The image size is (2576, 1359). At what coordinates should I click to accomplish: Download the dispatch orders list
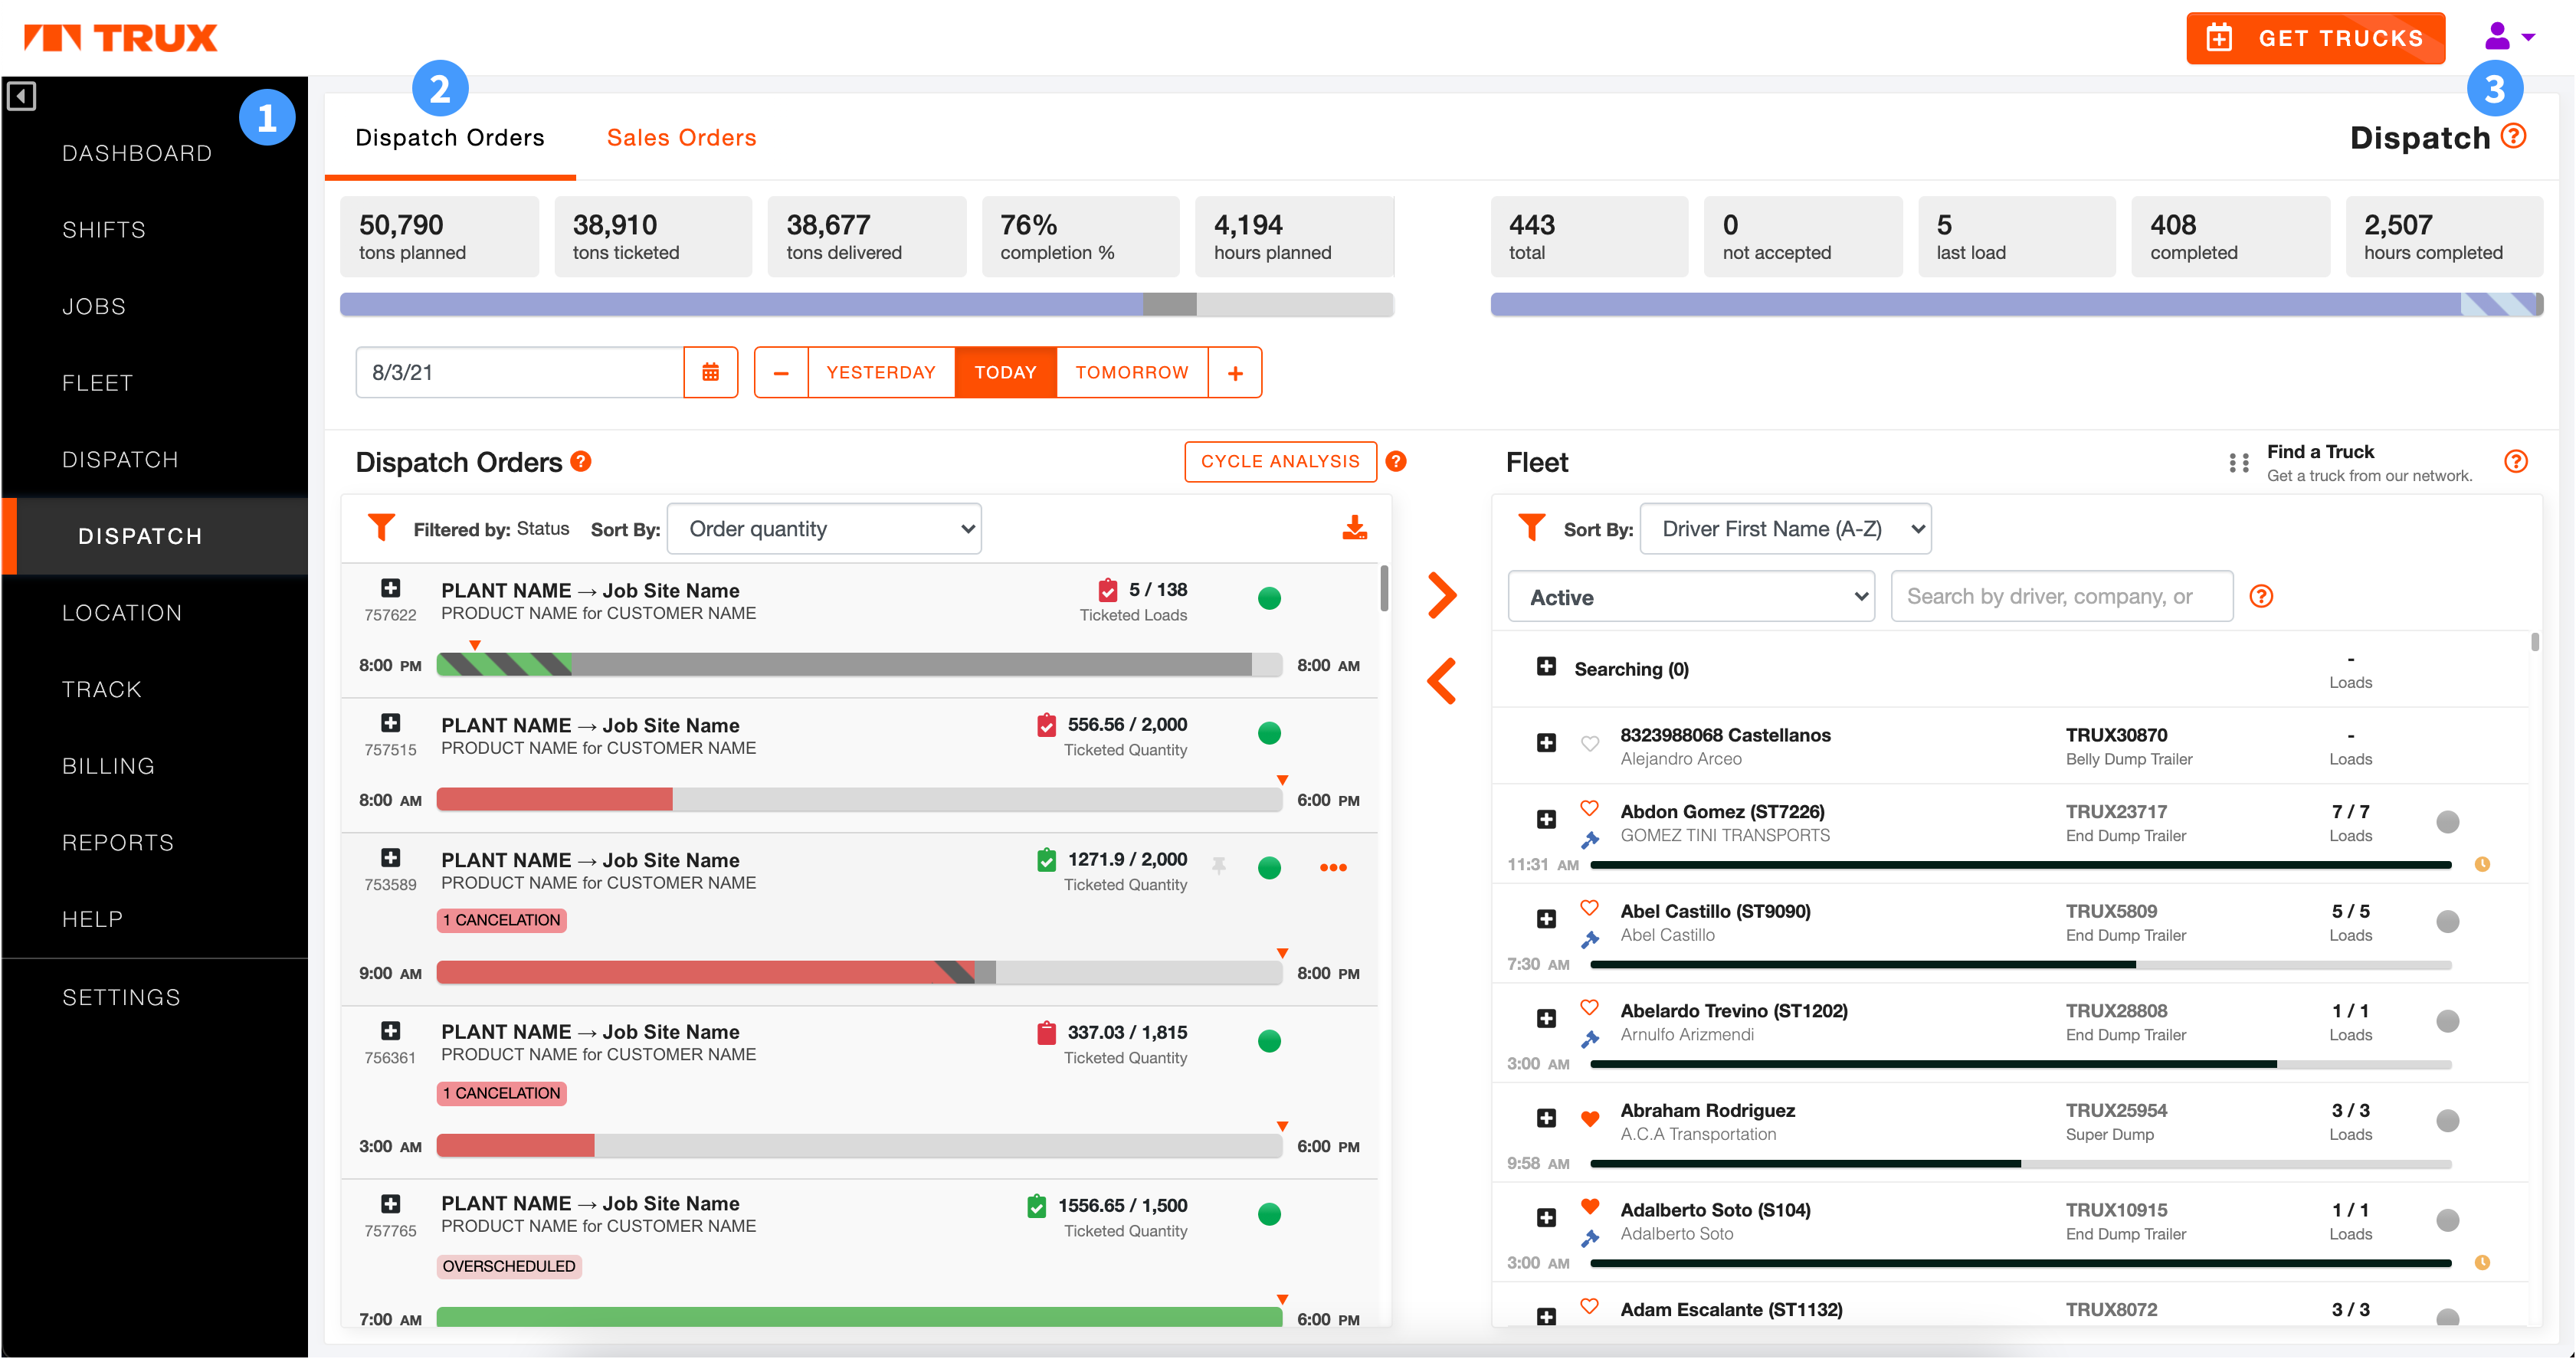point(1355,528)
